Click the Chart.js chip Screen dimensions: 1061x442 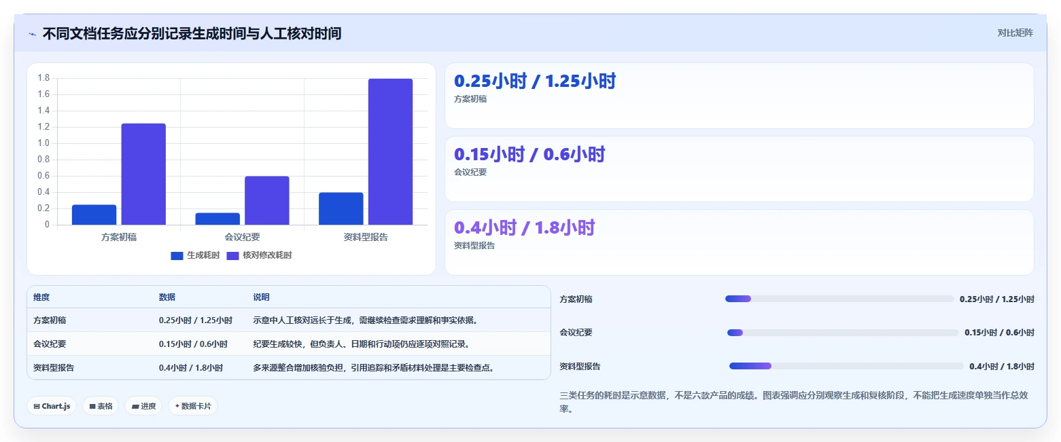click(52, 406)
